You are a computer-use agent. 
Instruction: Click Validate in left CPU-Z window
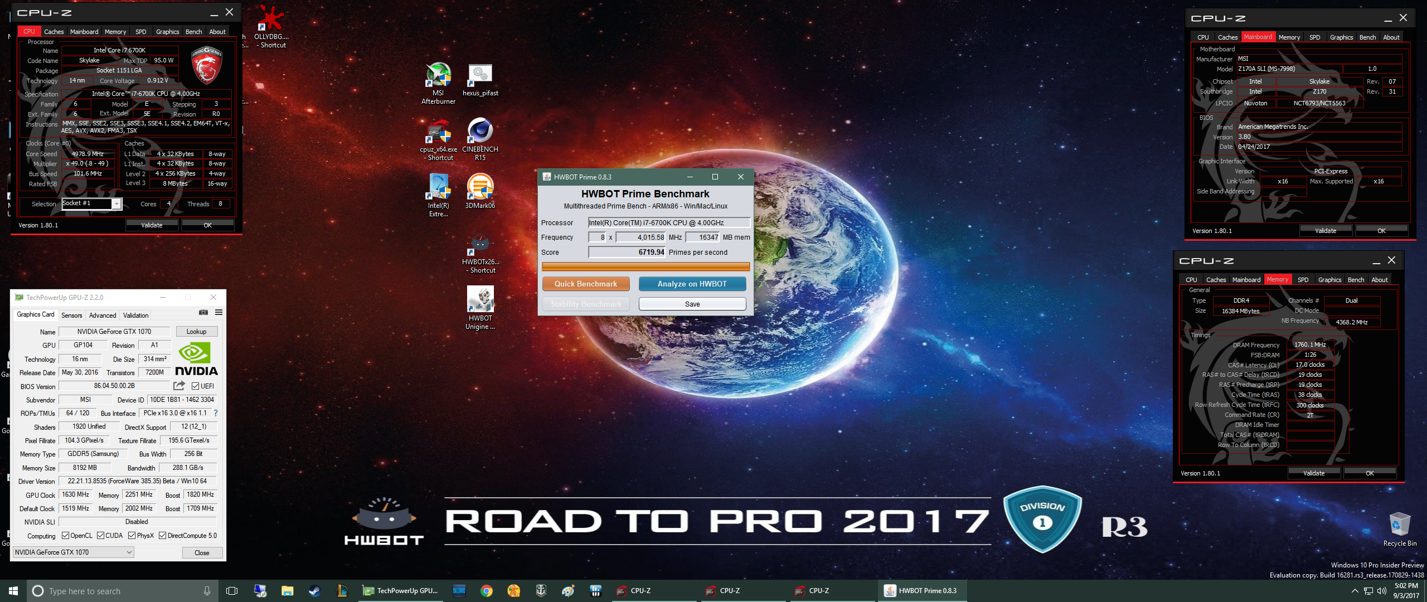point(152,225)
